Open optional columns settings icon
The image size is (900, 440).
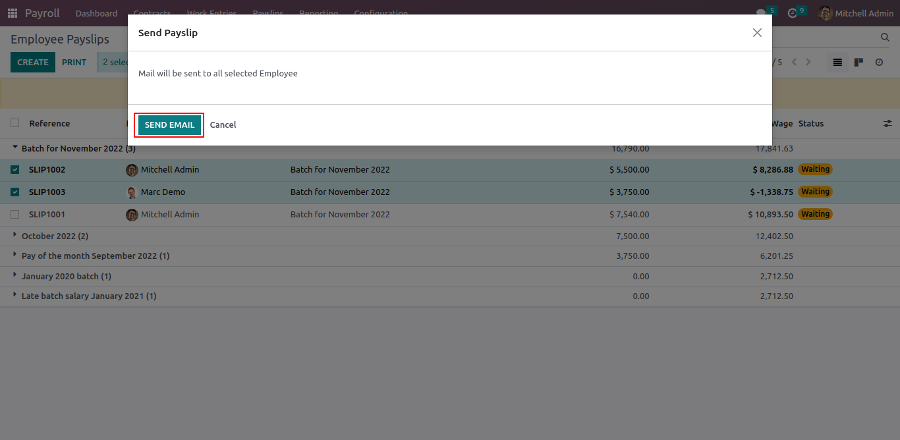pyautogui.click(x=887, y=123)
